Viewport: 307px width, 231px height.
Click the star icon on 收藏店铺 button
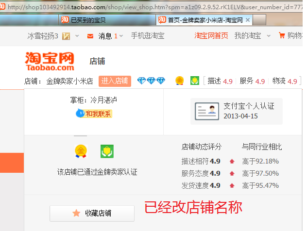(x=76, y=213)
